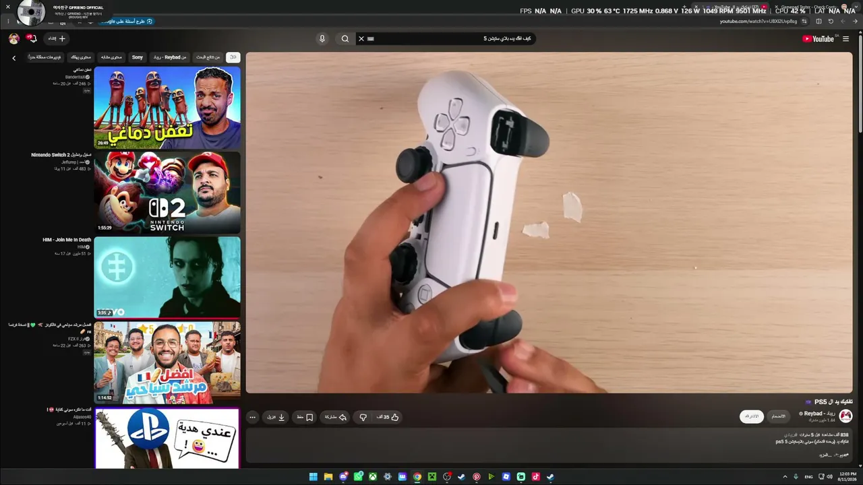863x485 pixels.
Task: Click the taskbar clock showing 12:03 PM
Action: point(847,477)
